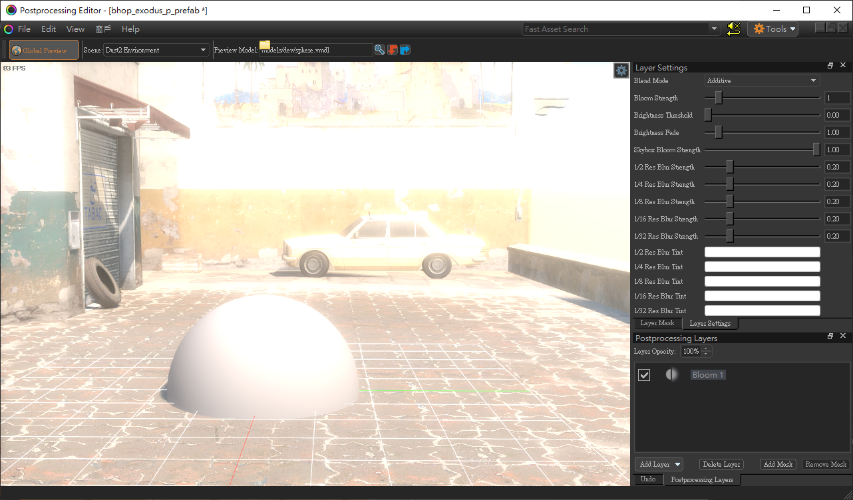
Task: Select the Bloom 1 layer name
Action: pos(708,375)
